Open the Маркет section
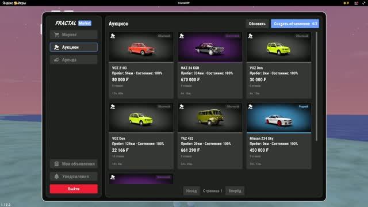Viewport: 368px width, 207px height. (74, 34)
